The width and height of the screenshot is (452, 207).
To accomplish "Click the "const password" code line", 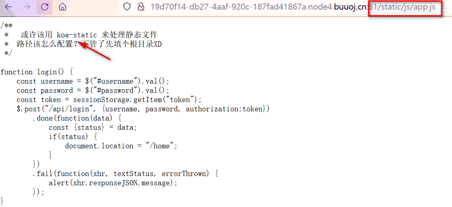I will coord(93,90).
